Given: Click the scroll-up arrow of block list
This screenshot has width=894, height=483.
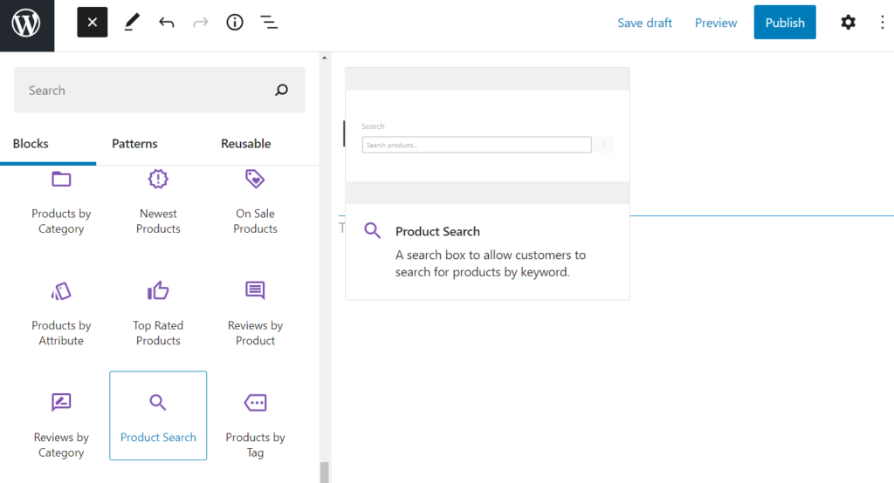Looking at the screenshot, I should click(x=325, y=58).
